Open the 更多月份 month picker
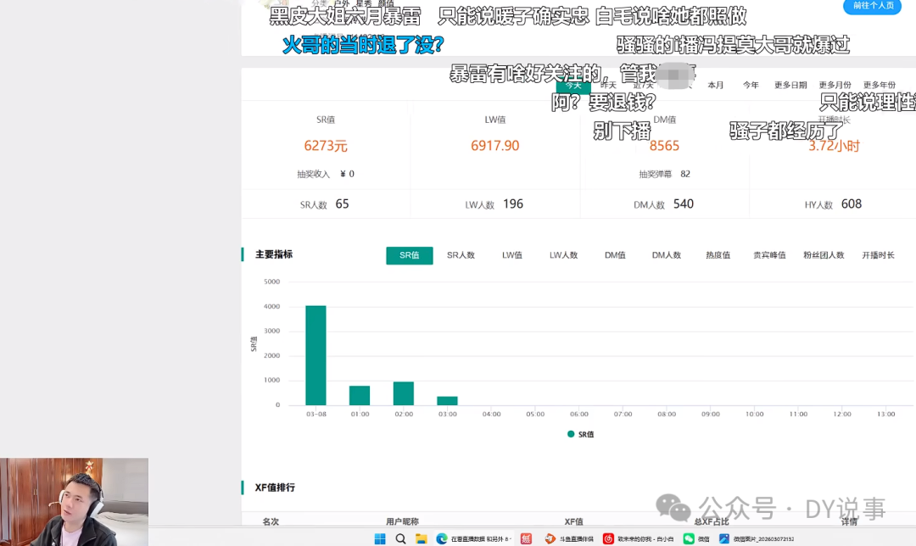Viewport: 916px width, 546px height. pos(835,86)
